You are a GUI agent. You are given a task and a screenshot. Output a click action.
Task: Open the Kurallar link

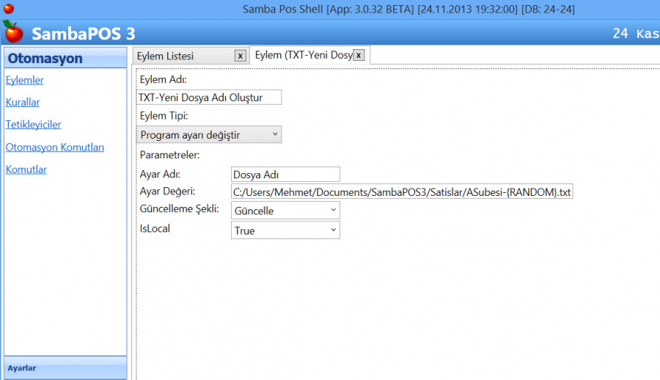[23, 103]
